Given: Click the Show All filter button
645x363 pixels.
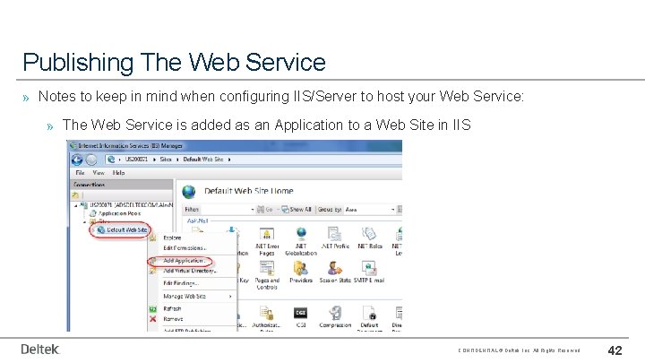Looking at the screenshot, I should [x=297, y=210].
